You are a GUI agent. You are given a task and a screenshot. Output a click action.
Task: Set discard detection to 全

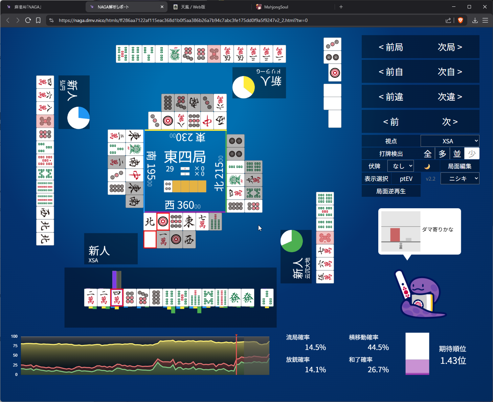pyautogui.click(x=428, y=154)
